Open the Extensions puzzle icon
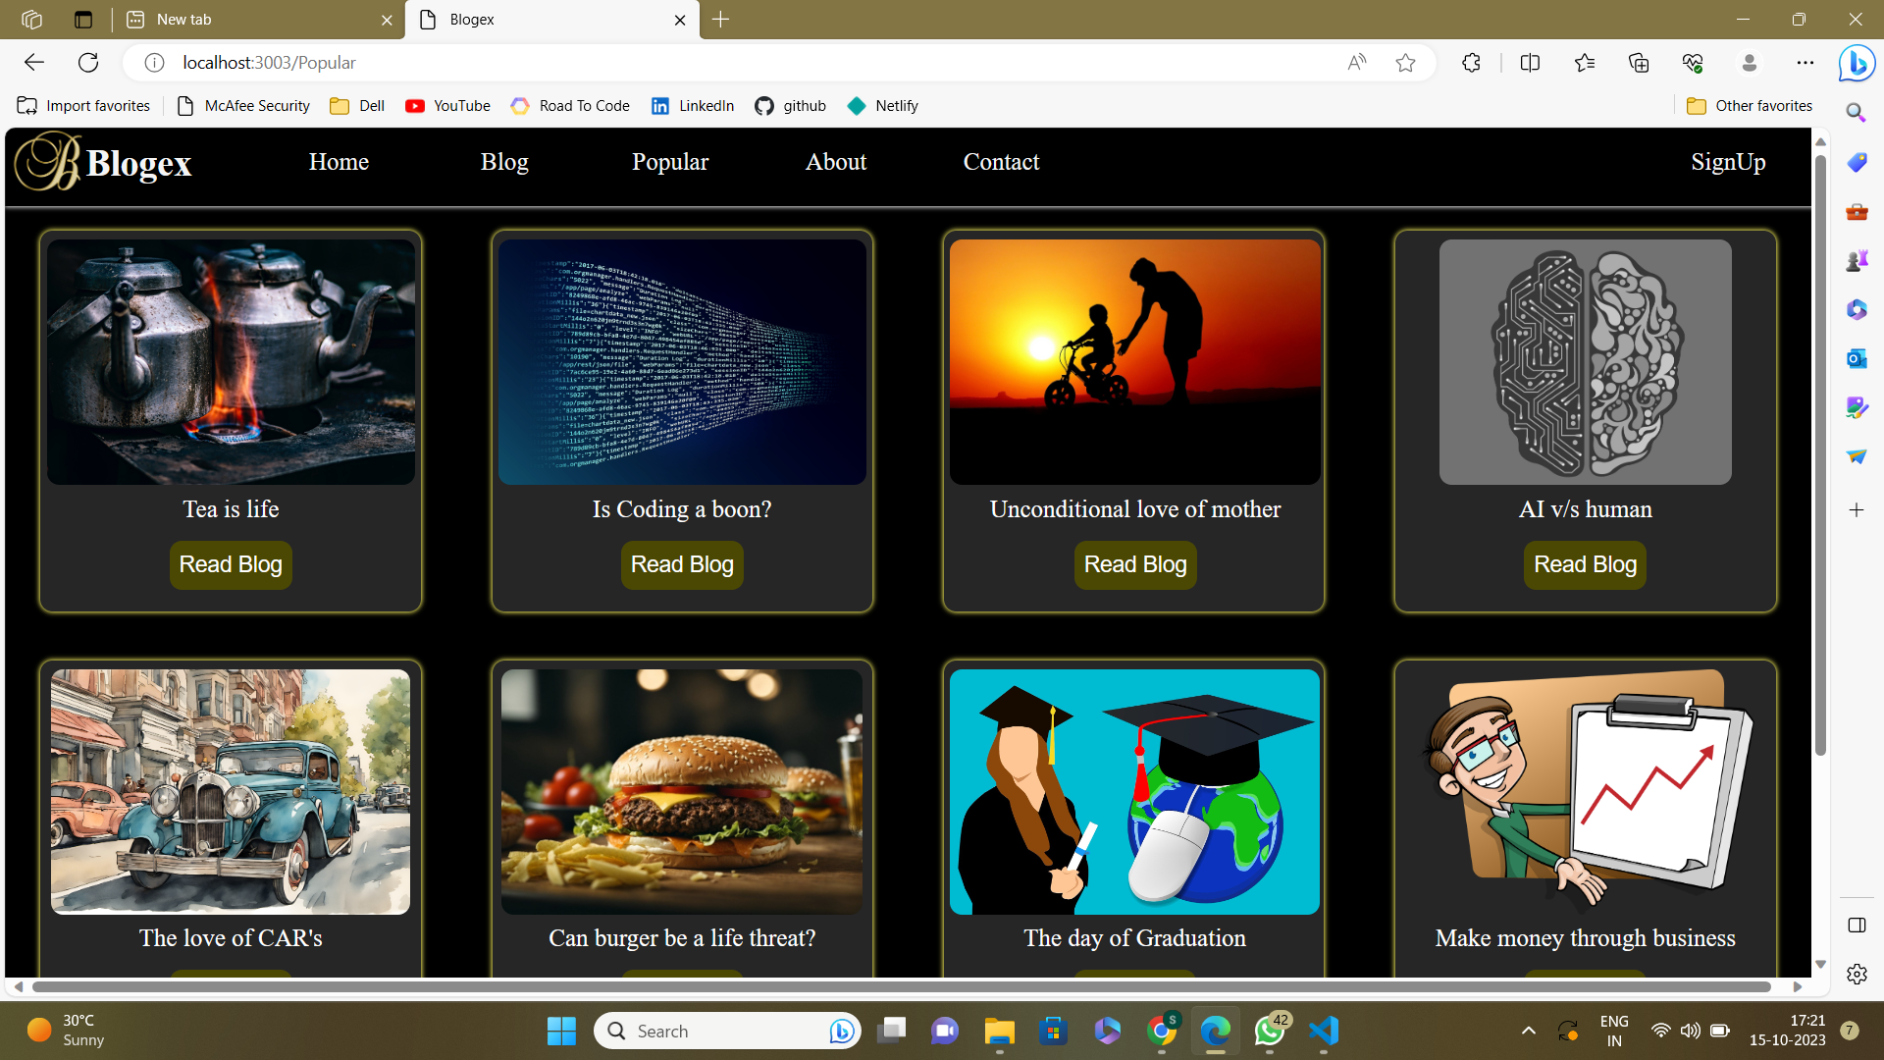1884x1060 pixels. point(1471,63)
